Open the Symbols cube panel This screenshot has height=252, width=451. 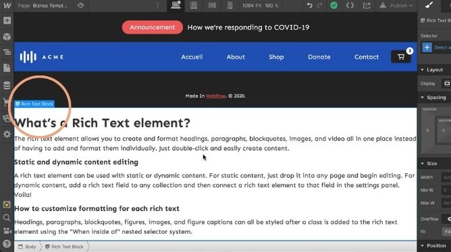[x=7, y=37]
